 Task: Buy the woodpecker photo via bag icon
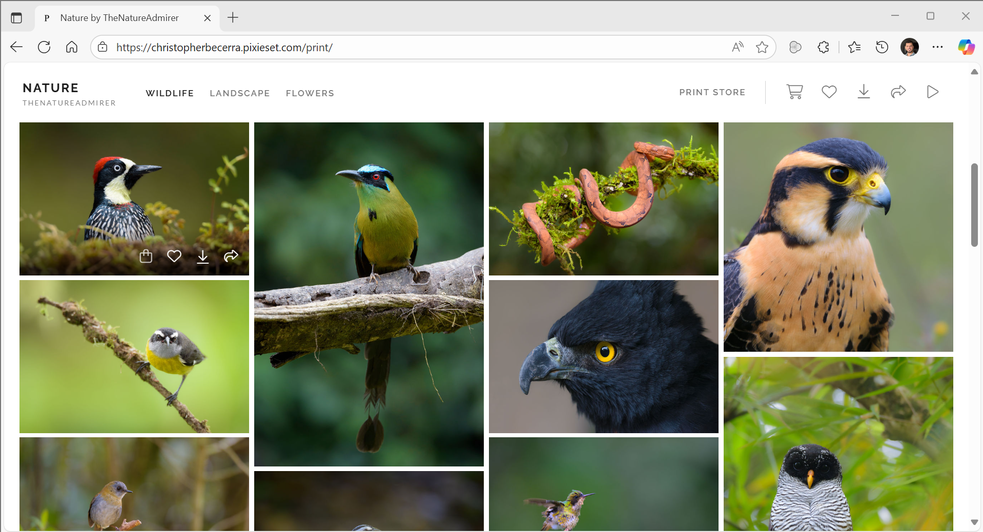pyautogui.click(x=146, y=256)
